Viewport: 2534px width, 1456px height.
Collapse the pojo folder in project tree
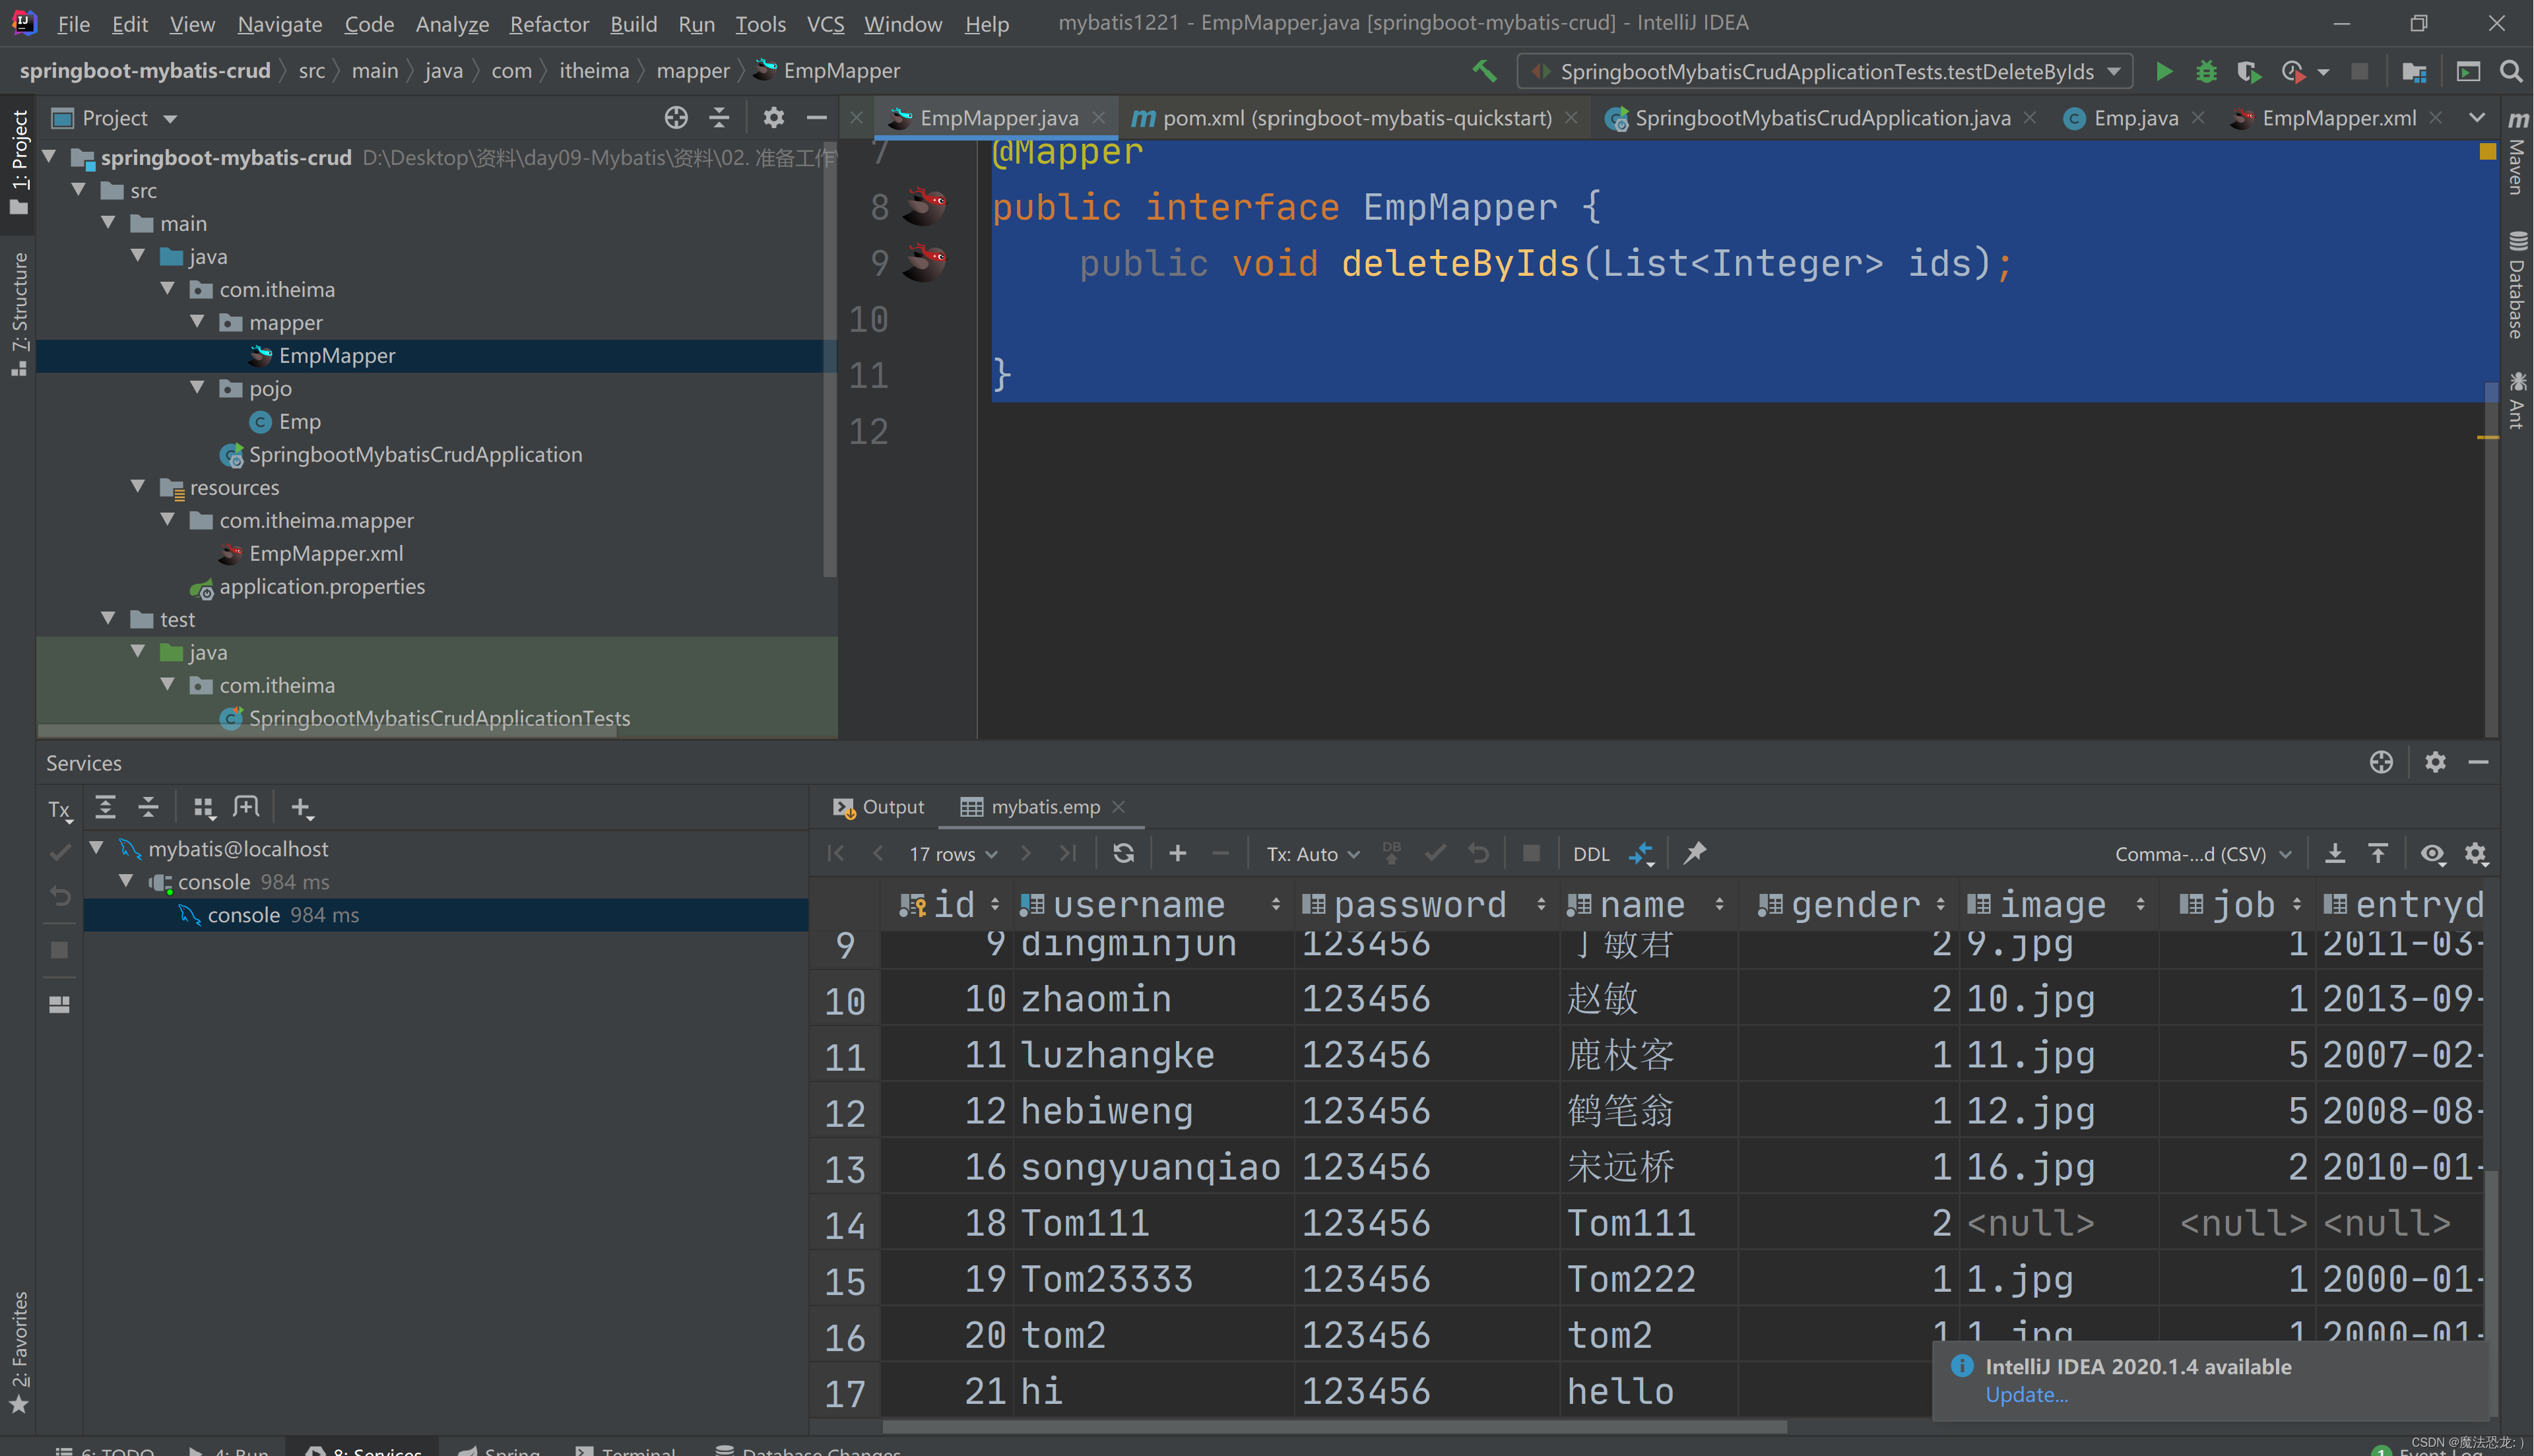(x=197, y=388)
